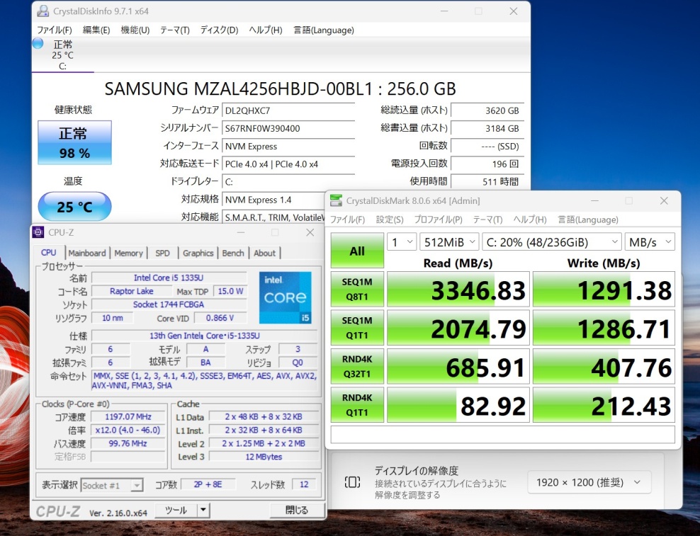Click the arrow beside the ツール button

203,510
